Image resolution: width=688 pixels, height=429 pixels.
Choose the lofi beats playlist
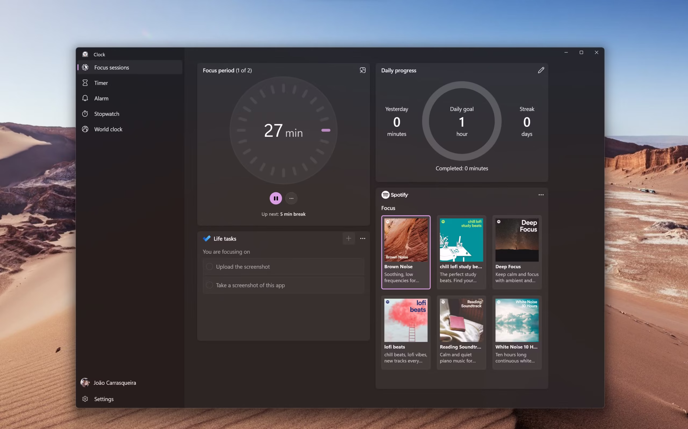pos(406,332)
